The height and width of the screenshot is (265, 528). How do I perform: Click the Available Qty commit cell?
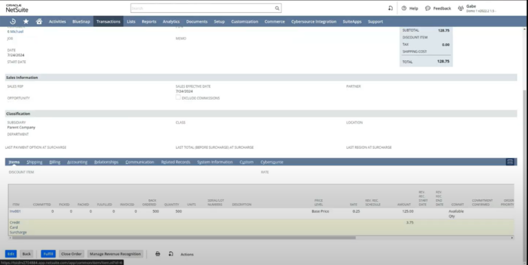(456, 214)
